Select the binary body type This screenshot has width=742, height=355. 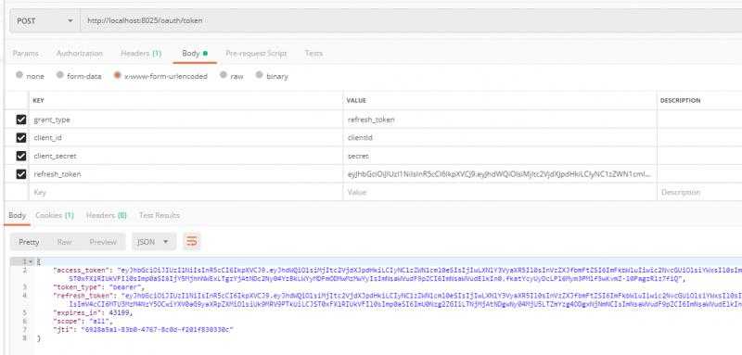click(x=272, y=76)
